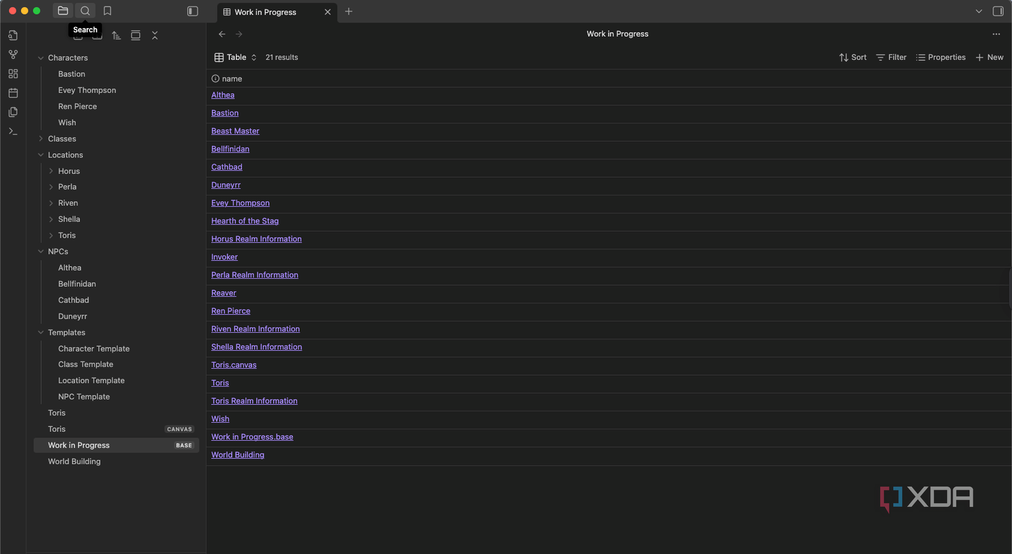Open Shella Realm Information link
Viewport: 1012px width, 554px height.
[256, 347]
